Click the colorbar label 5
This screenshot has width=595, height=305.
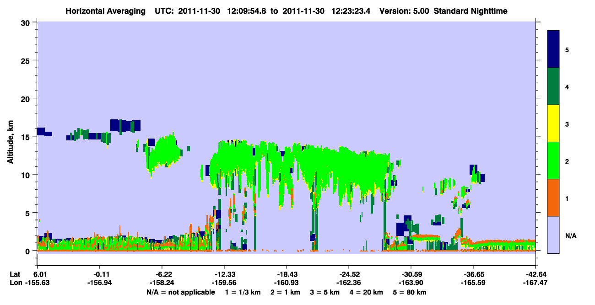567,49
